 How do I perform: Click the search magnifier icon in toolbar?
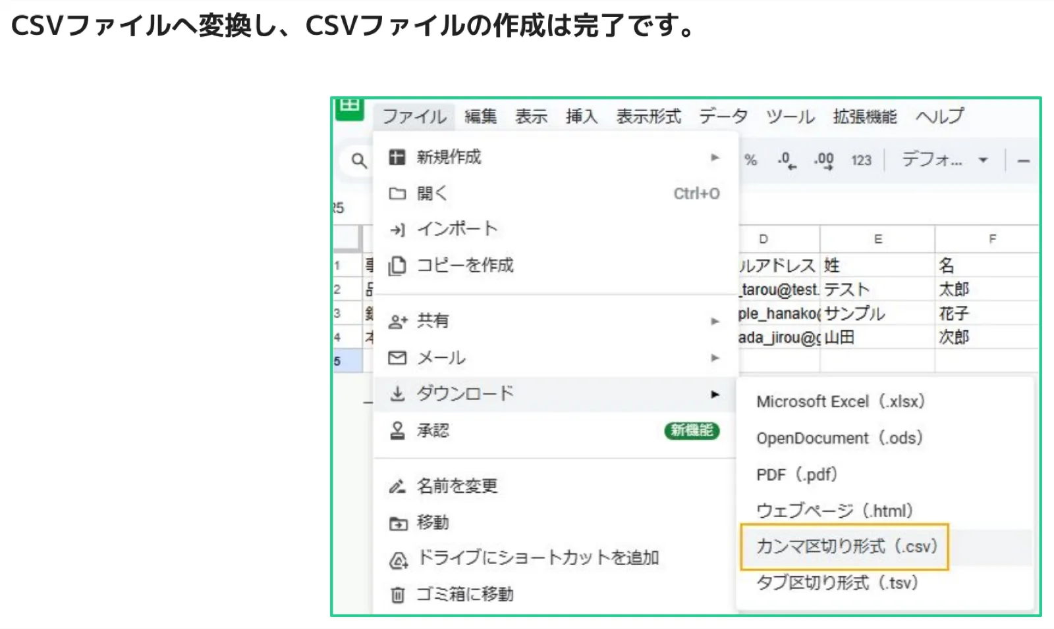tap(358, 161)
